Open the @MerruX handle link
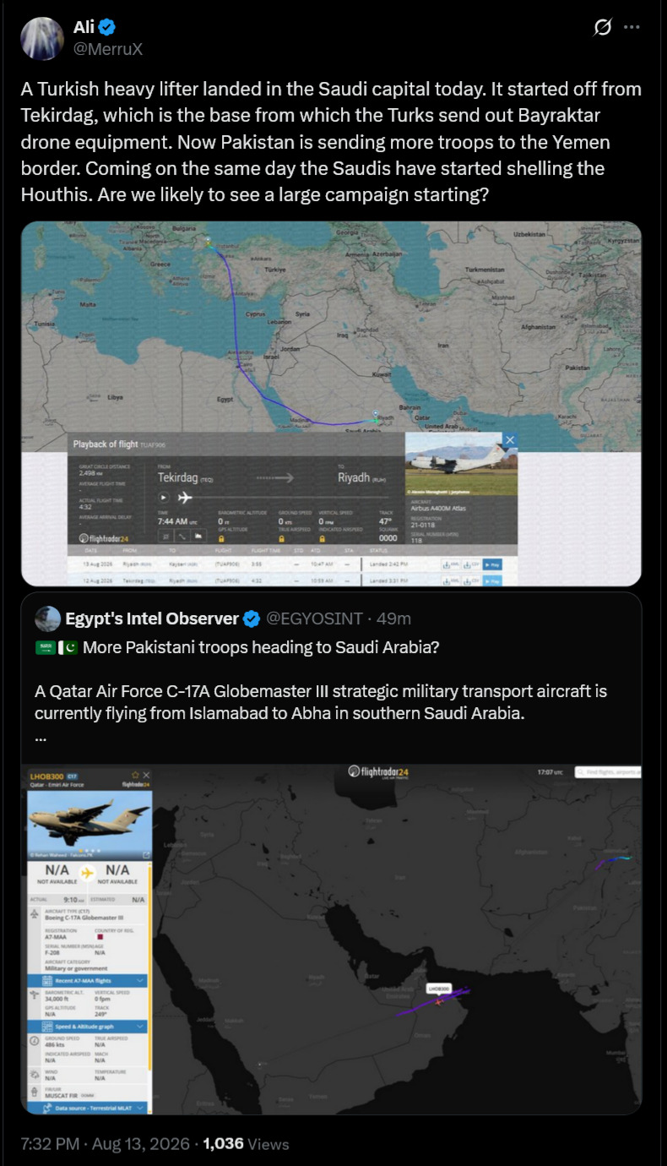667x1166 pixels. [107, 49]
